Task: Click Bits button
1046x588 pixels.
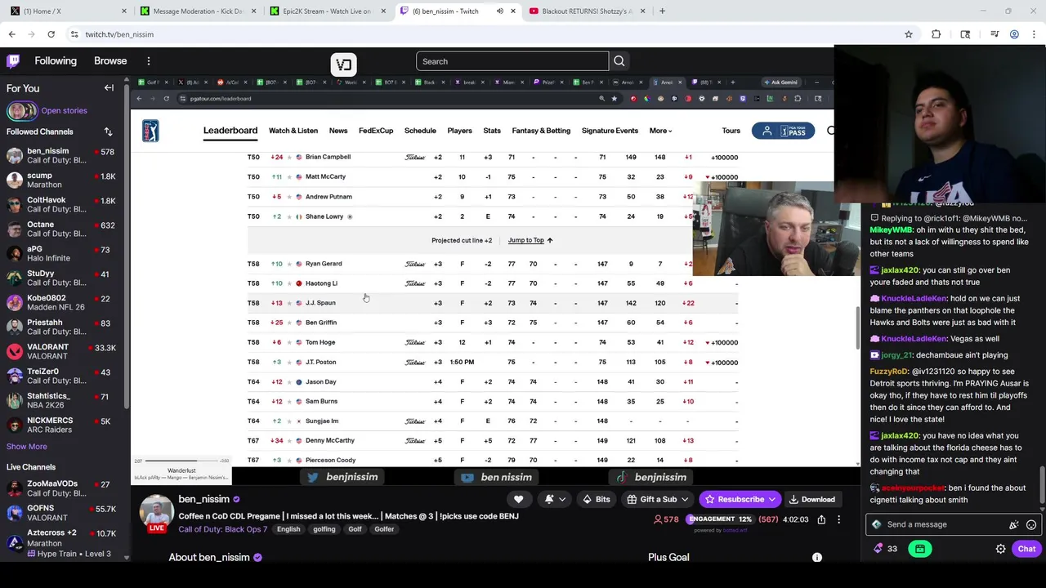Action: click(596, 499)
